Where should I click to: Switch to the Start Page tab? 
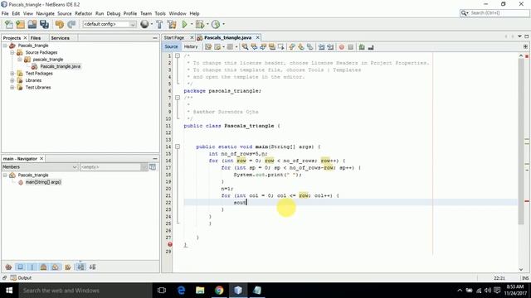pos(174,37)
